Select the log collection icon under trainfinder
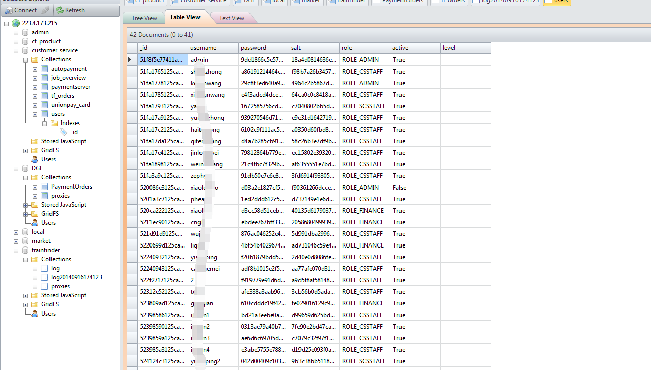 click(x=44, y=268)
